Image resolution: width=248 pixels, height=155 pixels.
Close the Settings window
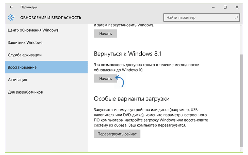point(237,7)
